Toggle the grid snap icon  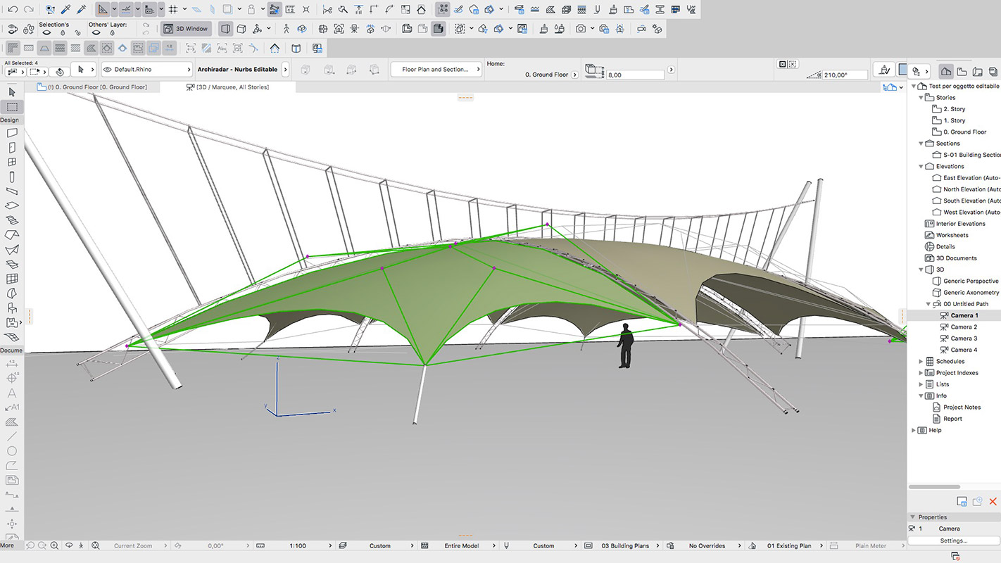(x=173, y=10)
